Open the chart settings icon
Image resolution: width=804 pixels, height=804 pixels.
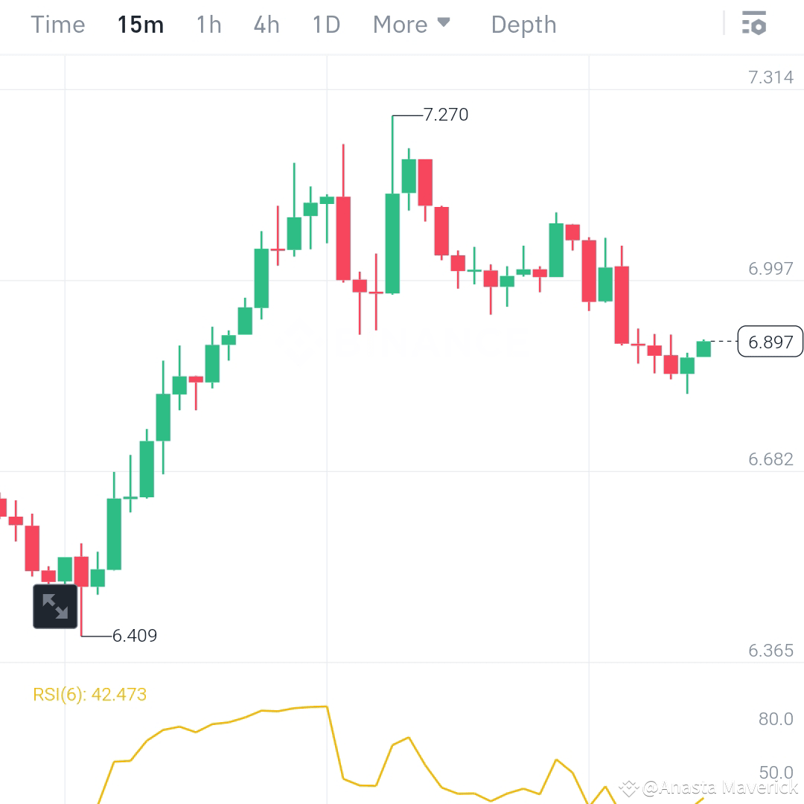755,24
